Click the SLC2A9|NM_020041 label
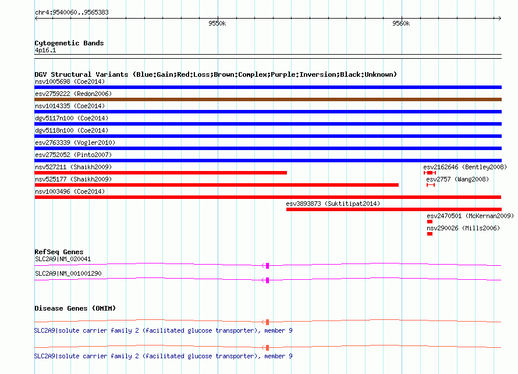Viewport: 518px width, 374px height. point(63,259)
